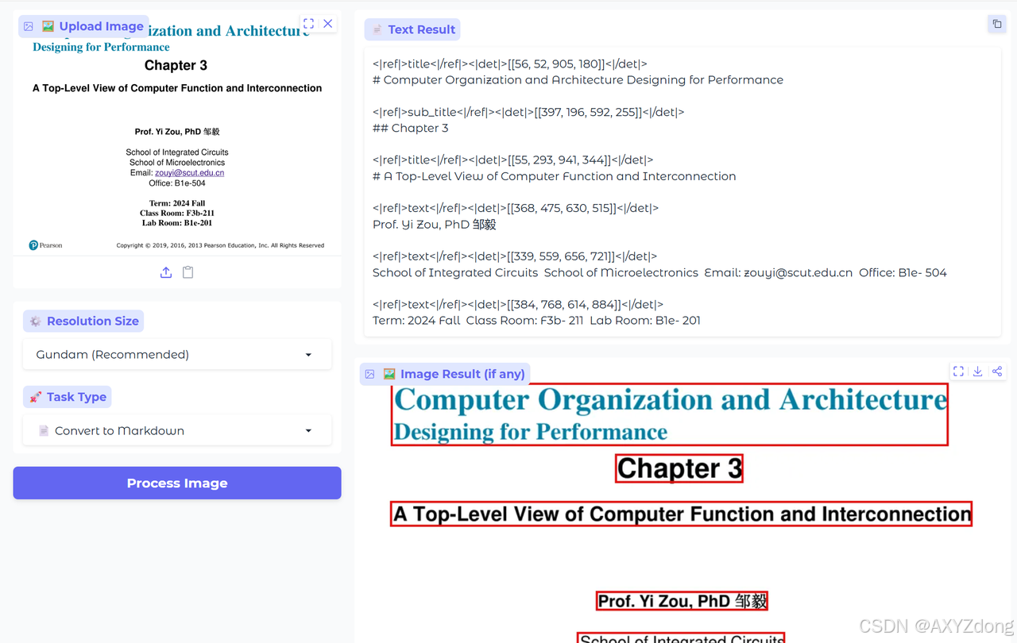Image resolution: width=1017 pixels, height=643 pixels.
Task: Click the 'Term: 2024 Fall' result line
Action: [x=536, y=321]
